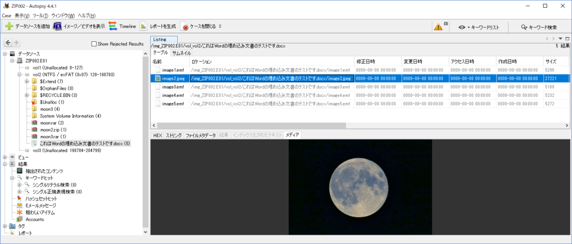This screenshot has height=244, width=572.
Task: Expand the ビュー tree node
Action: [x=4, y=157]
